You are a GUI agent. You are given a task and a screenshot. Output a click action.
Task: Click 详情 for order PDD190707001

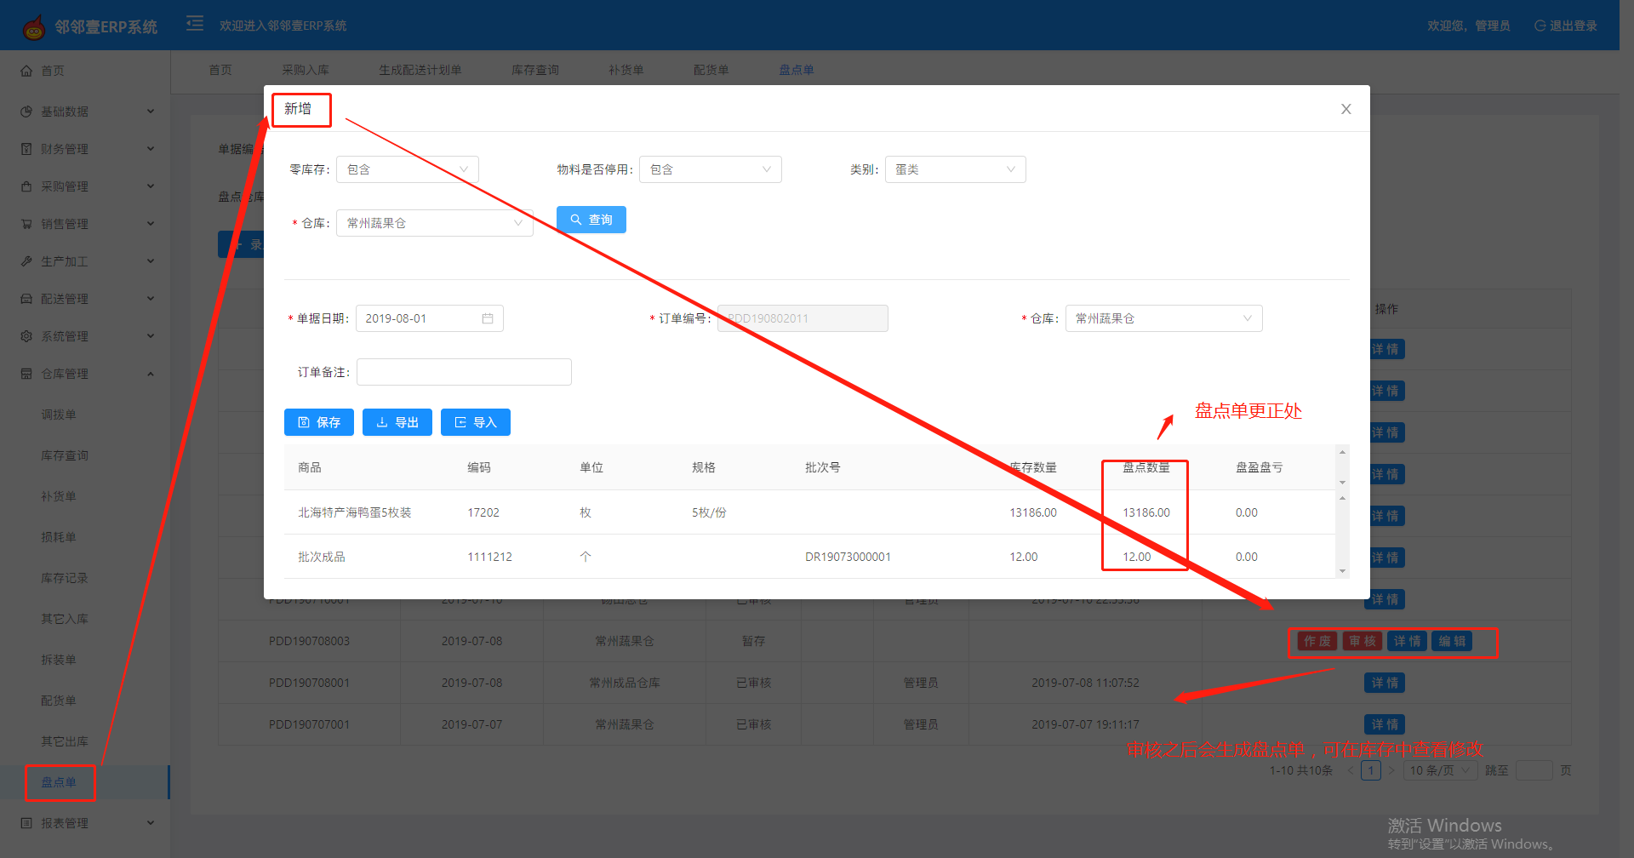click(x=1385, y=724)
